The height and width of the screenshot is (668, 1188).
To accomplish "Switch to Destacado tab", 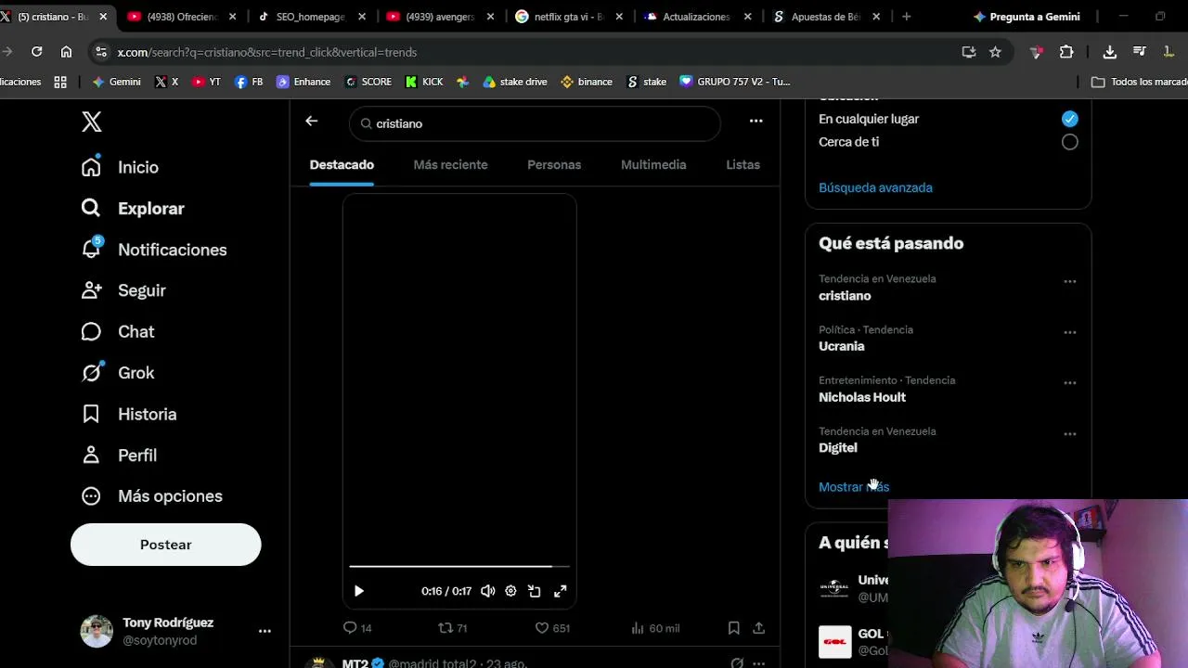I will pos(342,164).
